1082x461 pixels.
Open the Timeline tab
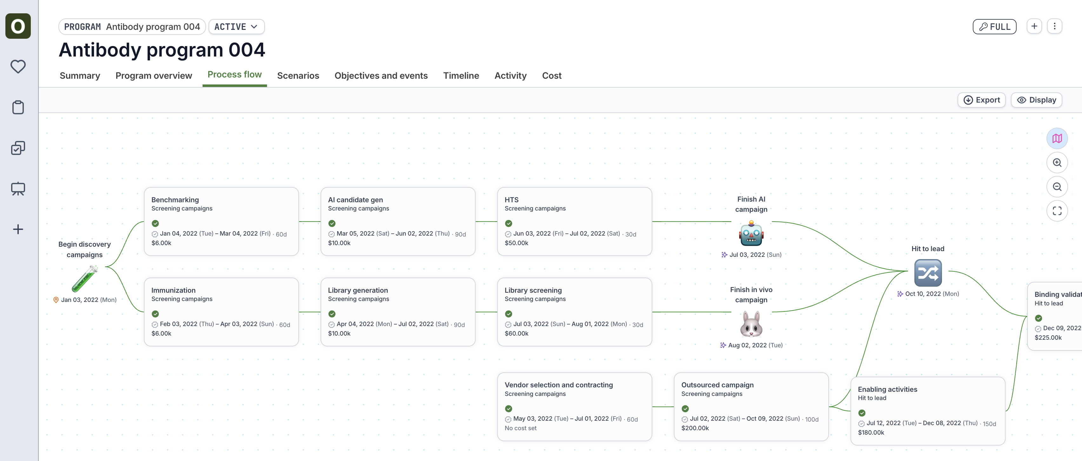click(461, 76)
